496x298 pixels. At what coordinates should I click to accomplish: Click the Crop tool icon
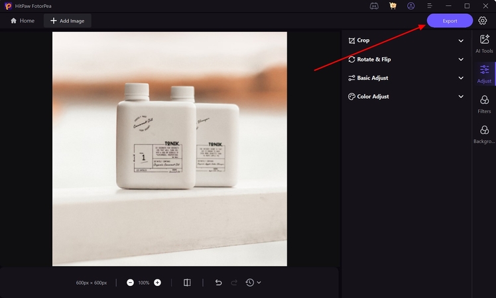point(351,40)
